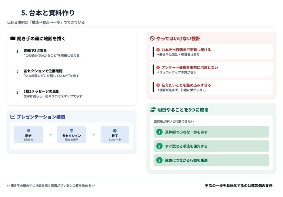Click the red X icon beside 伝えたいことを詰め込みすぎる
Viewport: 283px width, 197px height.
coord(158,85)
